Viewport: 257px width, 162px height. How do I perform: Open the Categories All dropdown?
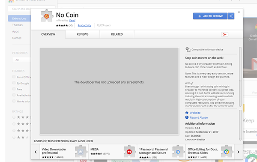point(22,60)
